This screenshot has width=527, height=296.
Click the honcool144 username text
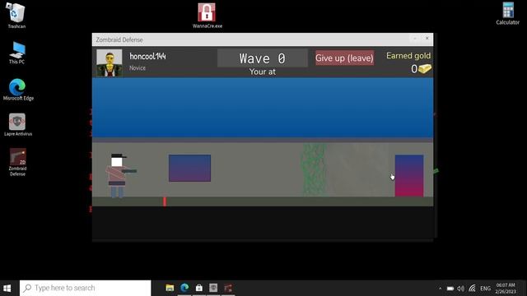[148, 57]
